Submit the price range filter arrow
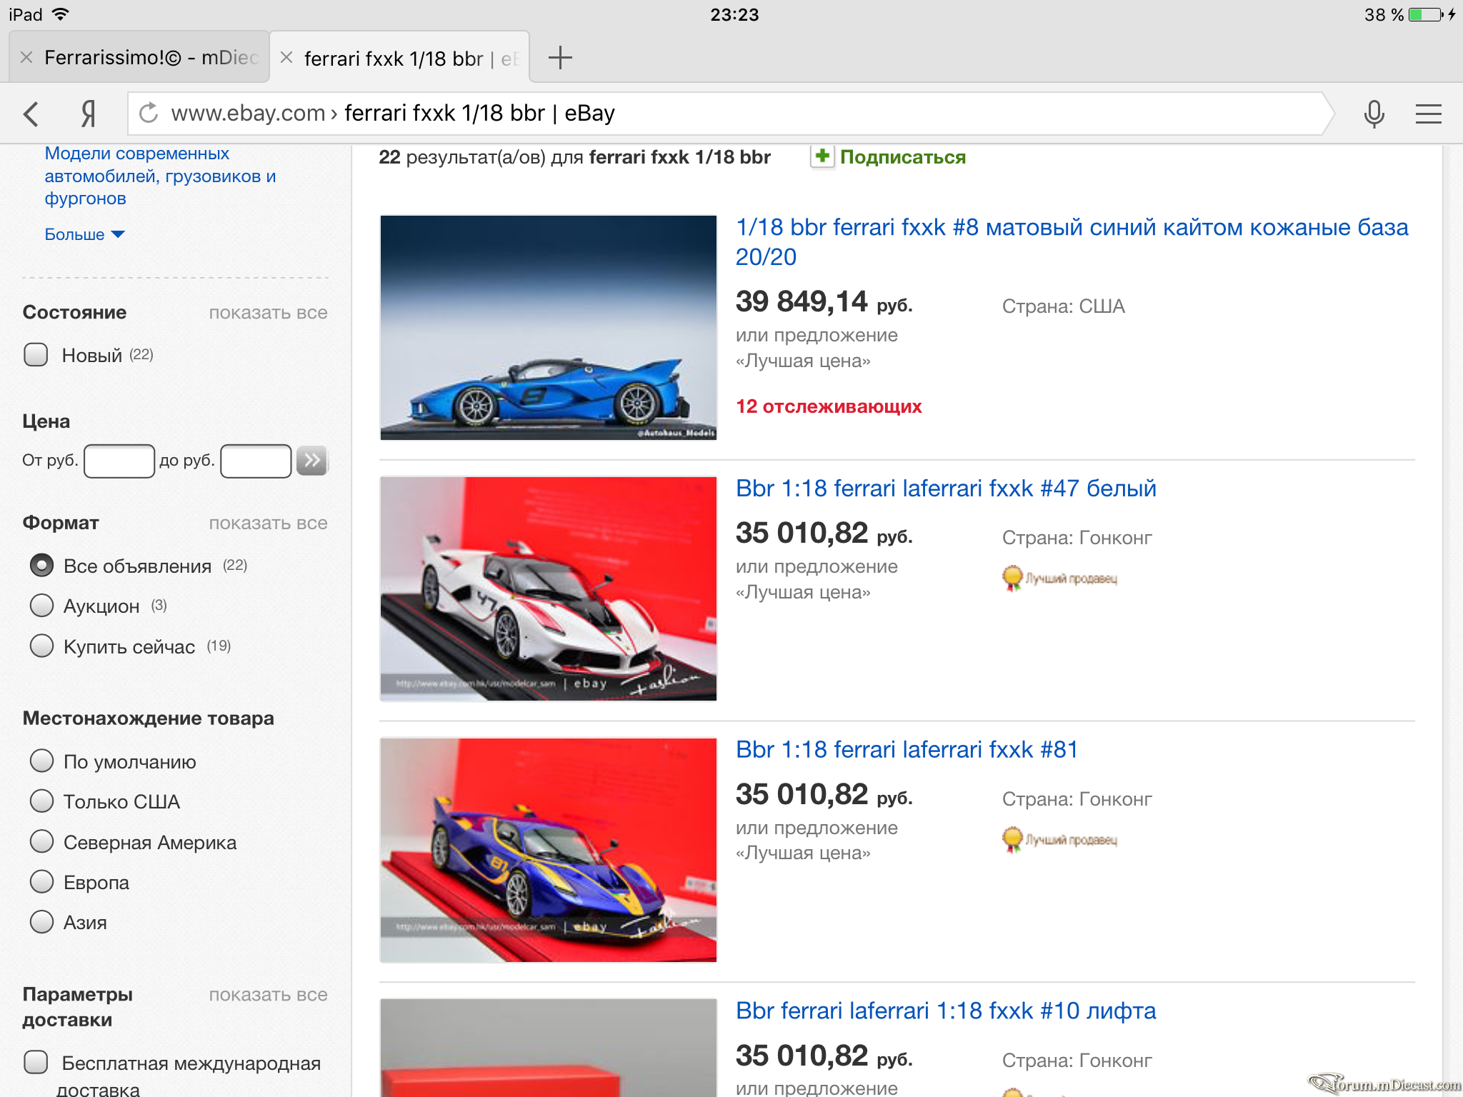Viewport: 1463px width, 1097px height. point(312,461)
